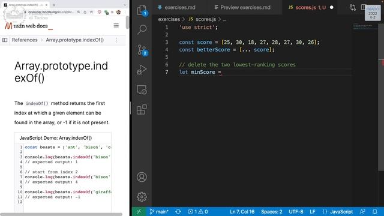The height and width of the screenshot is (216, 384).
Task: Click the References breadcrumb link
Action: click(25, 40)
